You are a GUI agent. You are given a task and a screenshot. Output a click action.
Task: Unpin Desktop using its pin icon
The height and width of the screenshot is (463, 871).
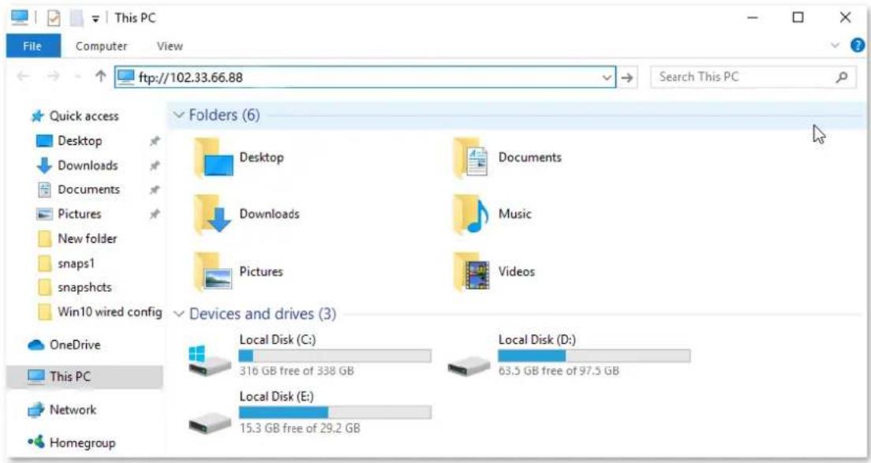click(155, 141)
